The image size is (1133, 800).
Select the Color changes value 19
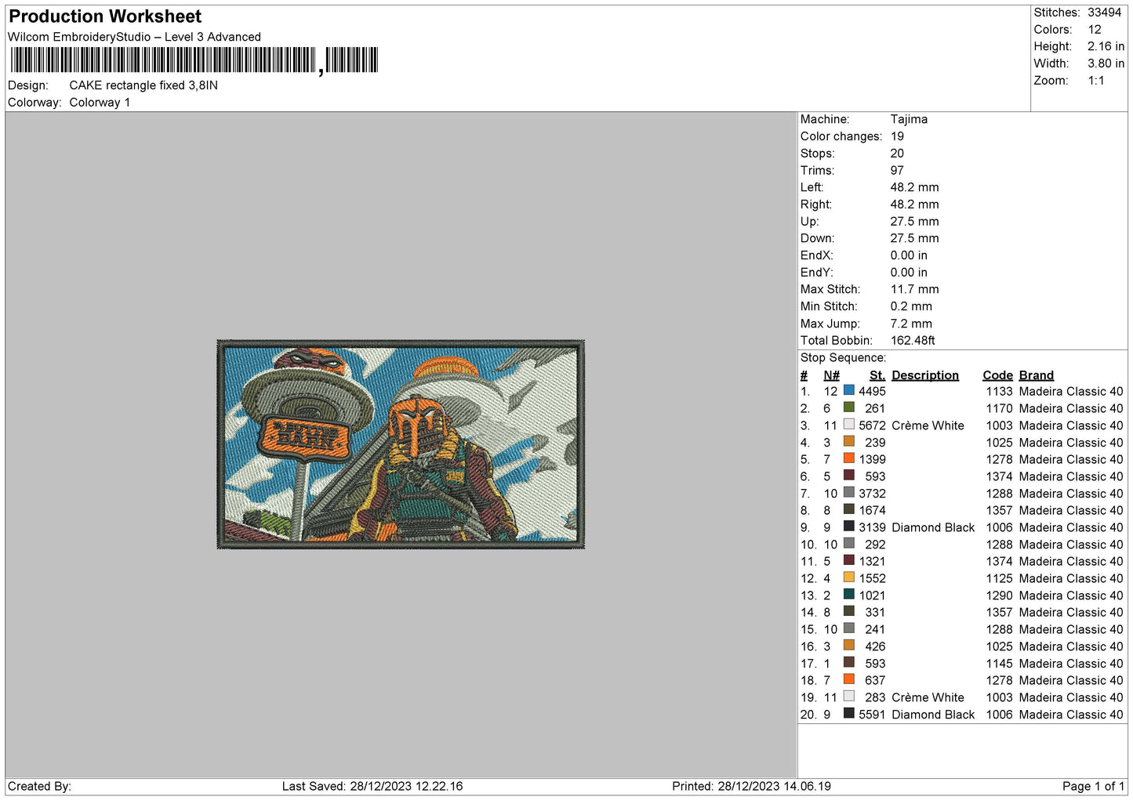[x=897, y=136]
